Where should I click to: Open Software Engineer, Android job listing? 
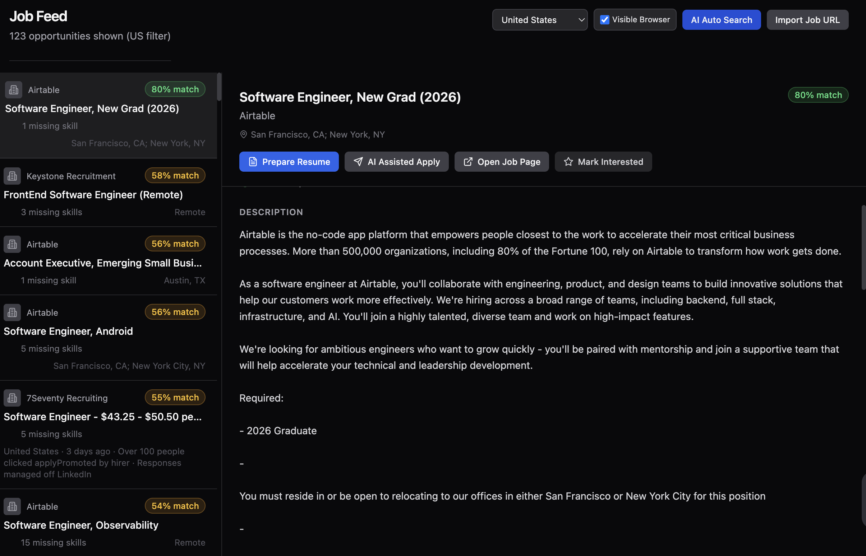[68, 331]
